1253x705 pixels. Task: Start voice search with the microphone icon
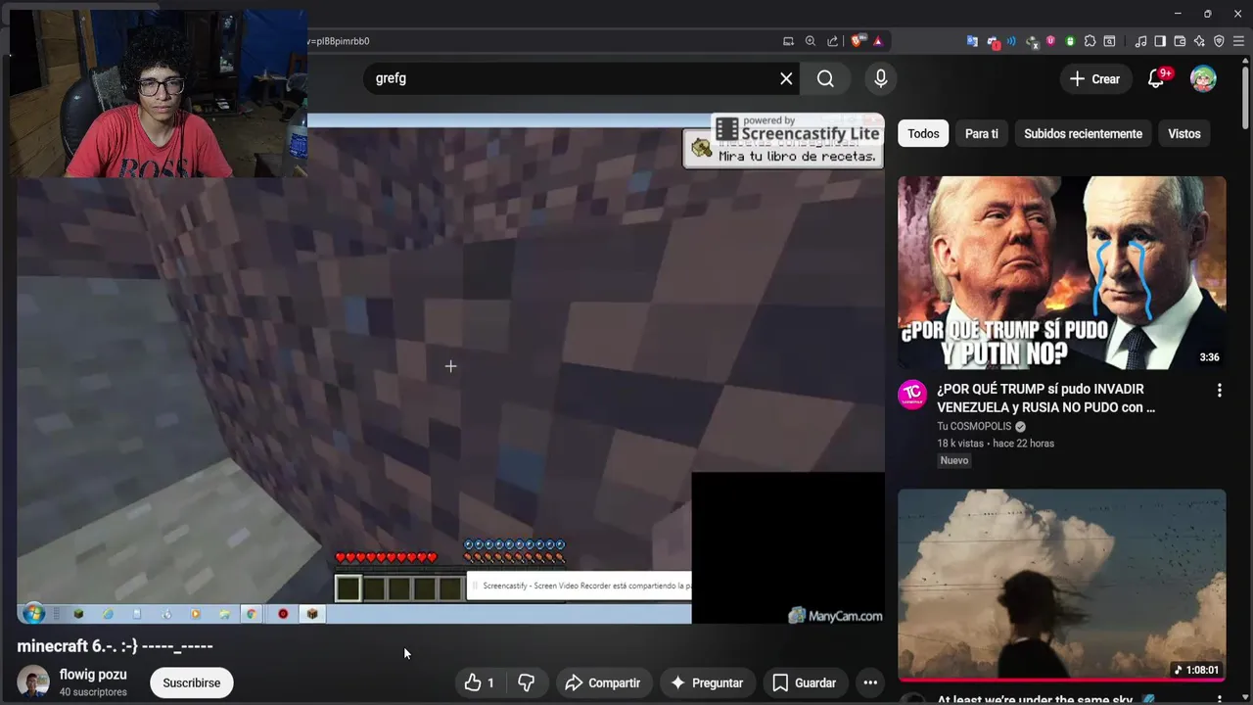tap(881, 78)
